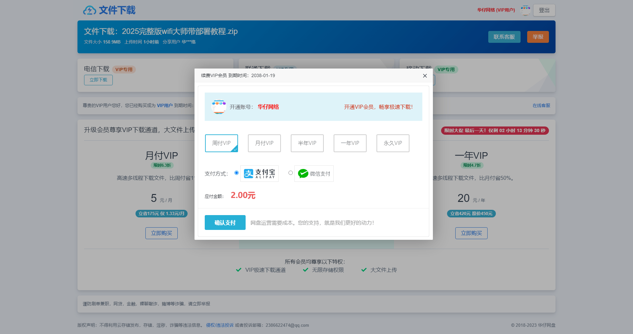Select the 半年VIP plan option

click(x=307, y=143)
